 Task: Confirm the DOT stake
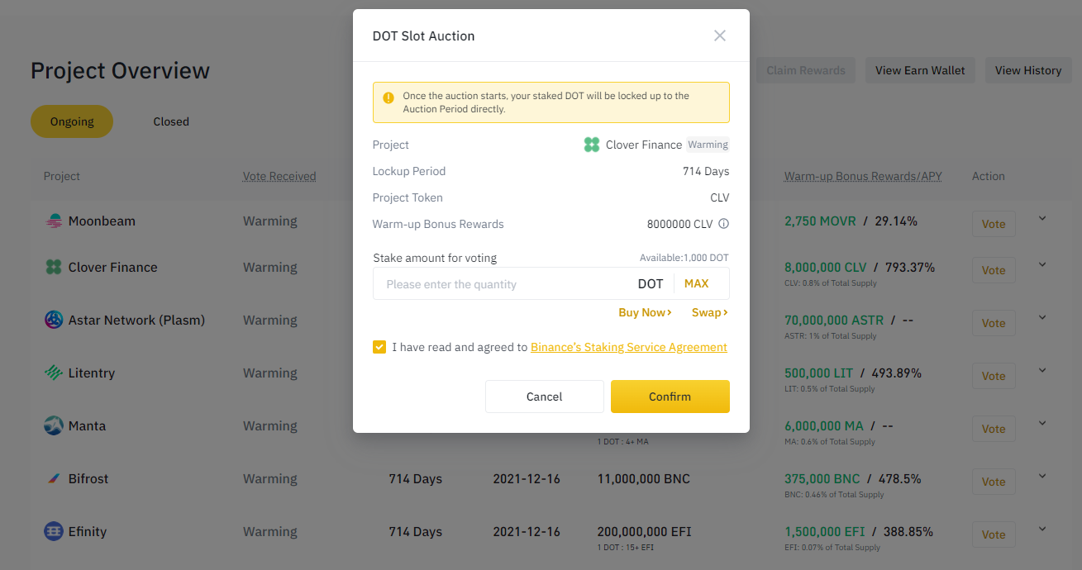(x=670, y=397)
